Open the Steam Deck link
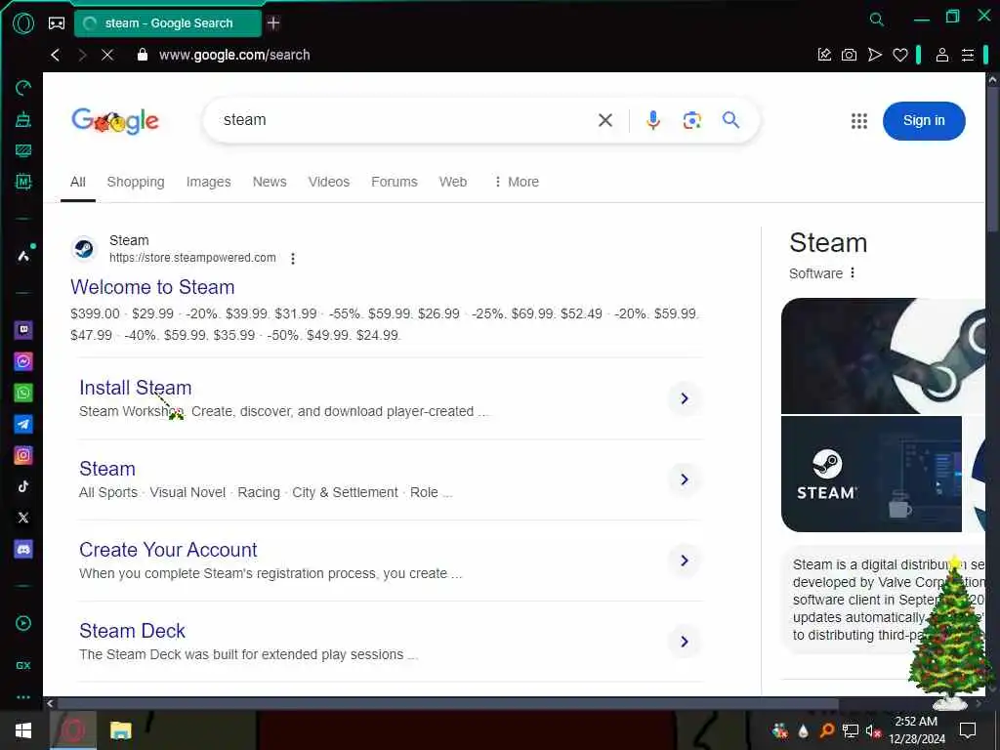The image size is (1000, 750). click(132, 631)
